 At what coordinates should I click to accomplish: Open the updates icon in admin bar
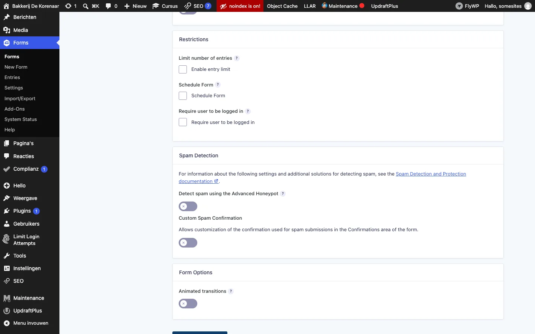pyautogui.click(x=68, y=6)
